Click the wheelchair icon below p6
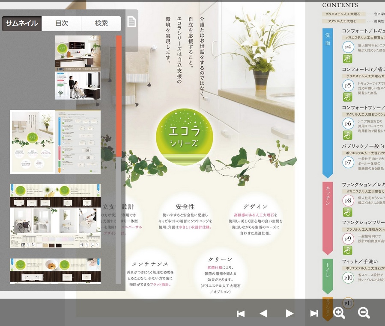The width and height of the screenshot is (385, 326). click(x=348, y=135)
